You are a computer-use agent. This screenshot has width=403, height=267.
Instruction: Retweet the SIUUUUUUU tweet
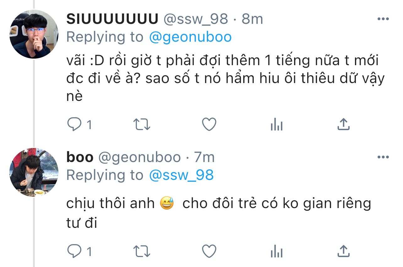click(142, 125)
